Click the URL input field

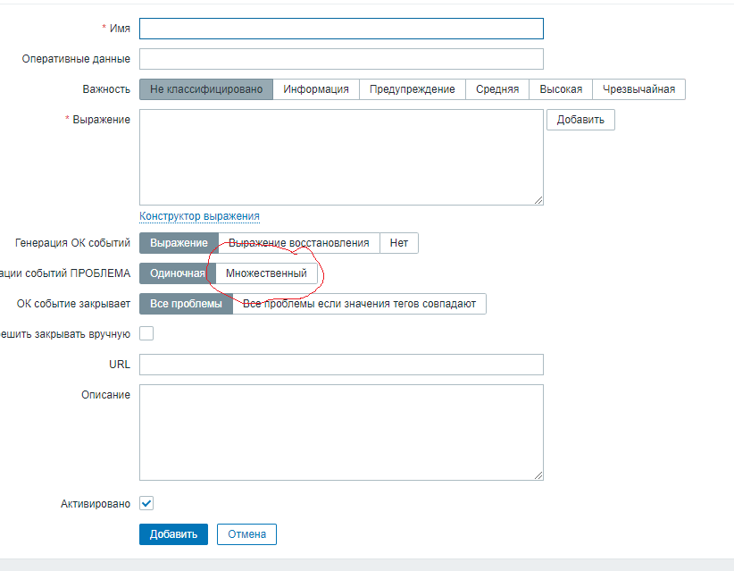[341, 365]
